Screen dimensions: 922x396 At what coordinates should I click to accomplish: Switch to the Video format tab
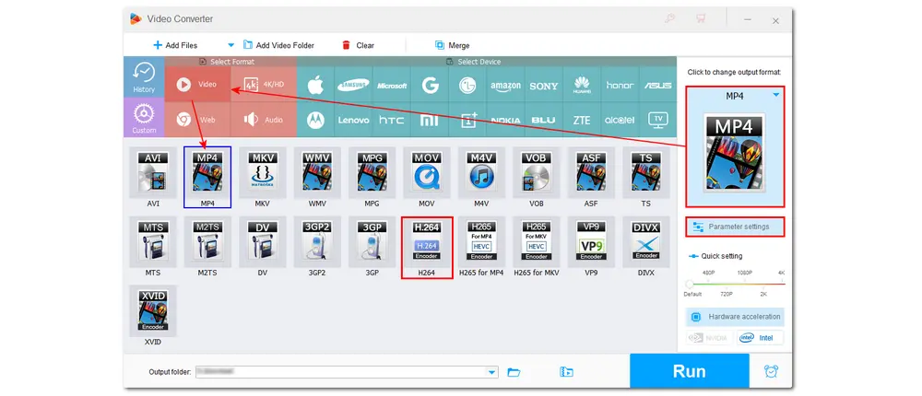pyautogui.click(x=197, y=85)
